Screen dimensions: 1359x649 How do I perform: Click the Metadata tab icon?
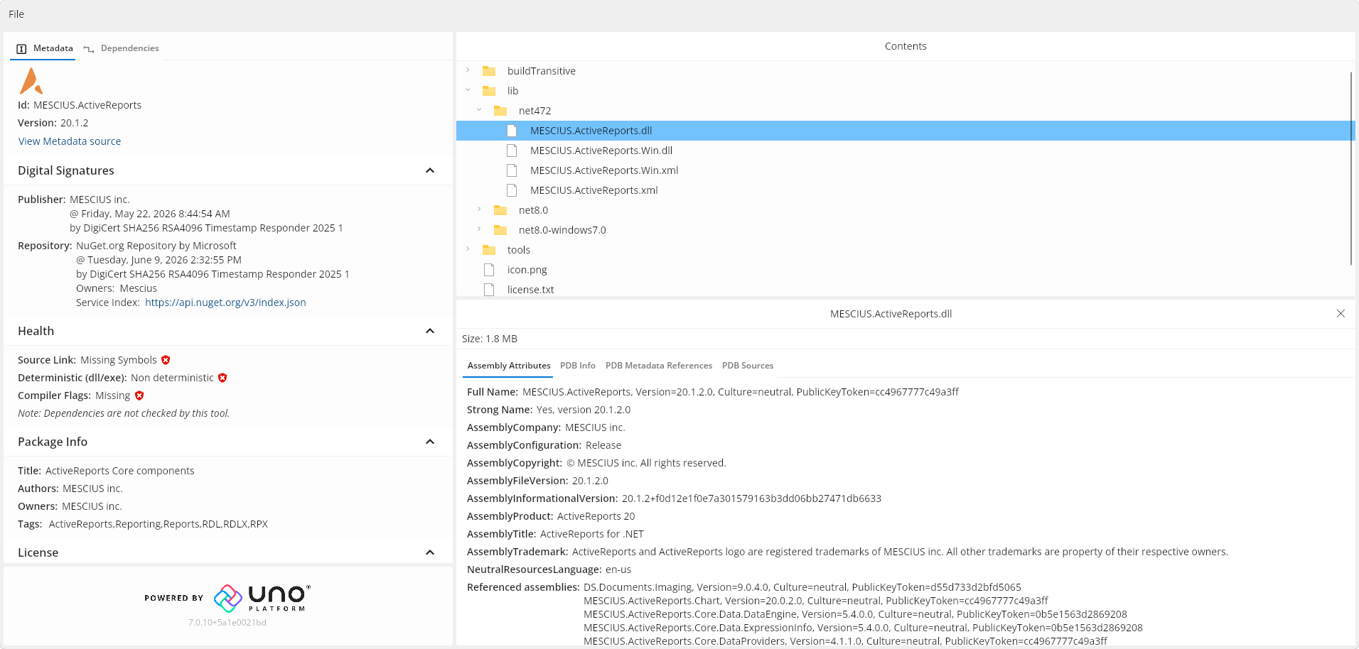(x=21, y=49)
